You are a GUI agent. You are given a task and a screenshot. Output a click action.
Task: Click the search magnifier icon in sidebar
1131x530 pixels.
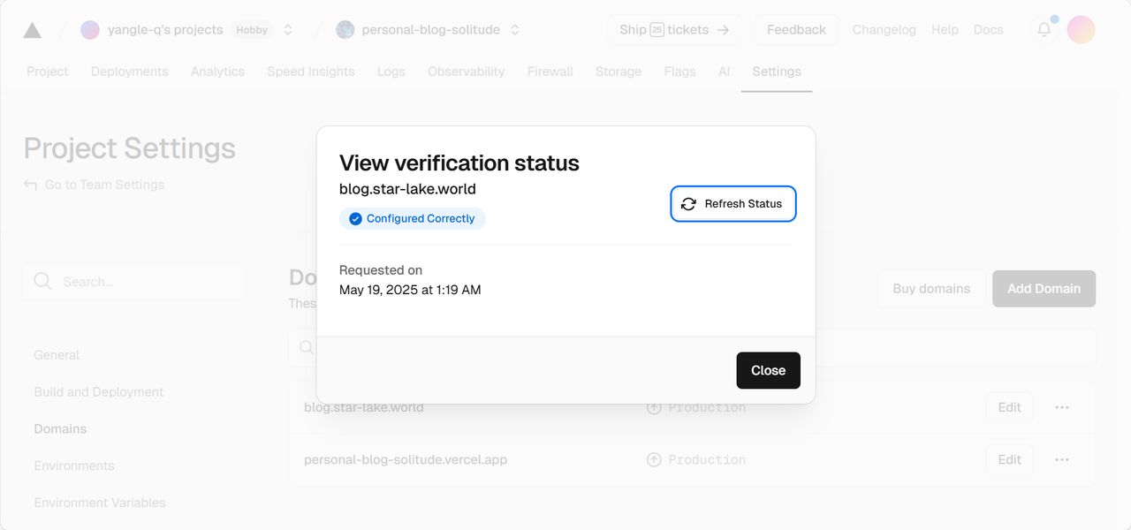(x=42, y=281)
